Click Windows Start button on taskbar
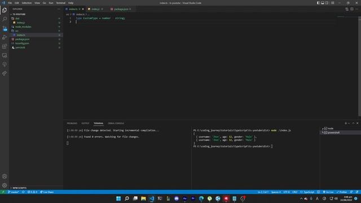The image size is (361, 203). [x=118, y=198]
